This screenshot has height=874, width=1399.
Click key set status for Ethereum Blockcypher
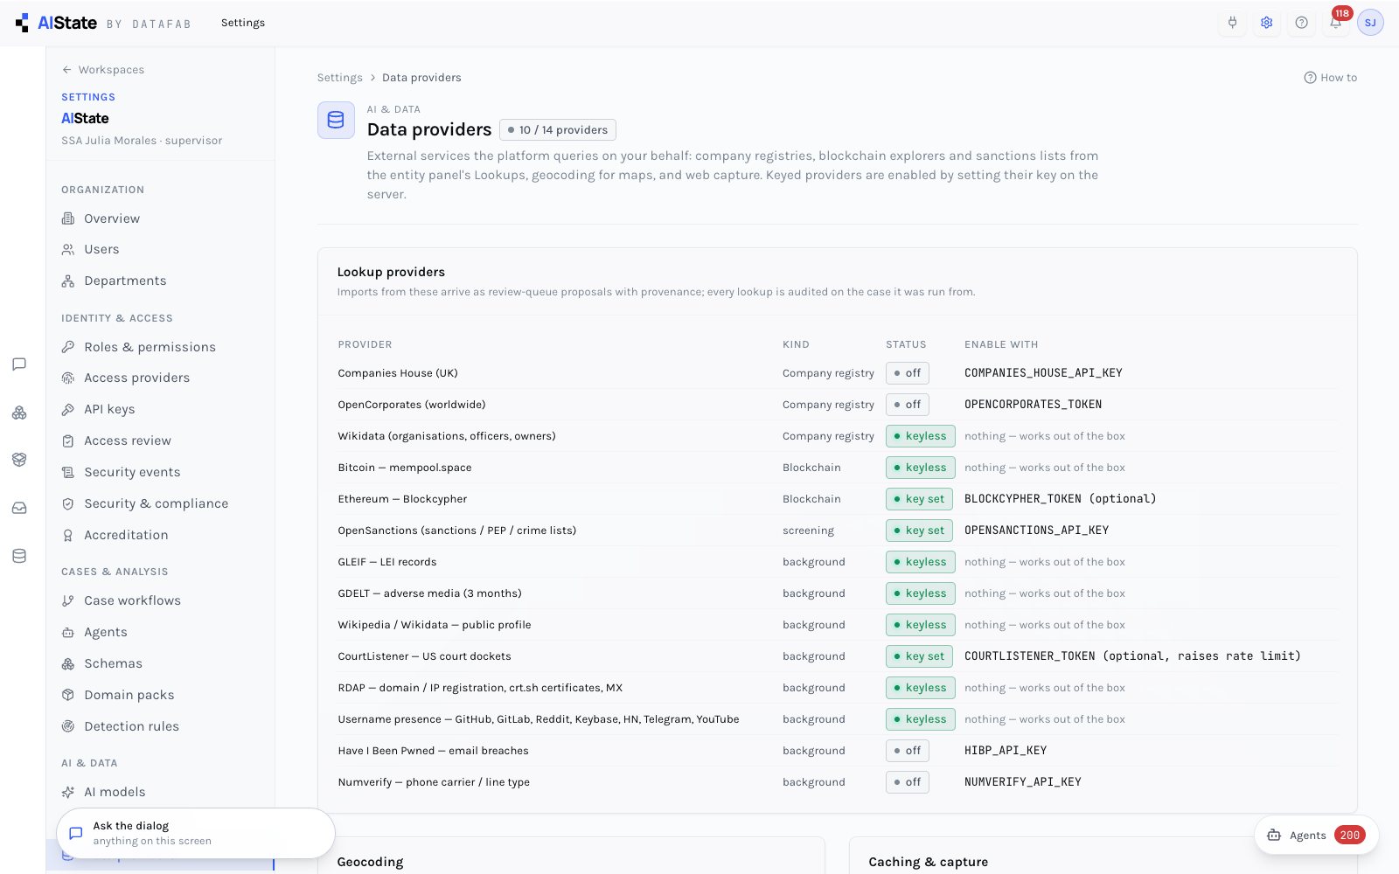click(920, 499)
